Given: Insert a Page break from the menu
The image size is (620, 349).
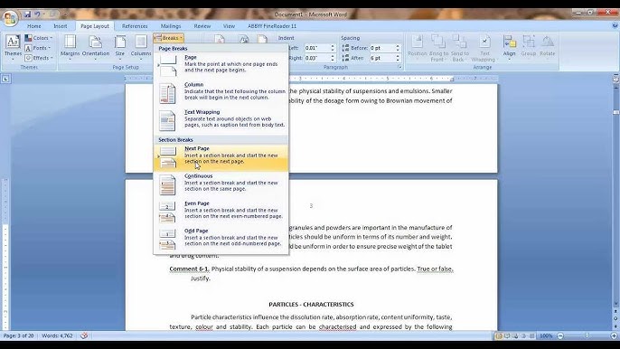Looking at the screenshot, I should 221,66.
